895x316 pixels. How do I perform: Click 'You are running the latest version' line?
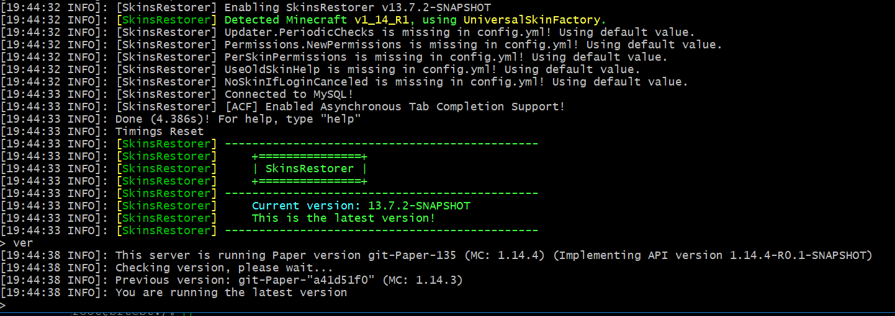(174, 292)
